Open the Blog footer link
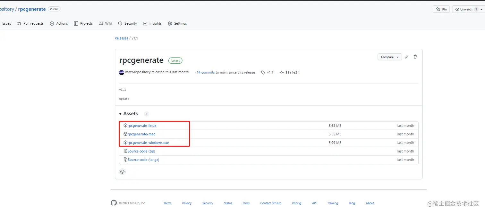The width and height of the screenshot is (485, 213). coord(352,203)
